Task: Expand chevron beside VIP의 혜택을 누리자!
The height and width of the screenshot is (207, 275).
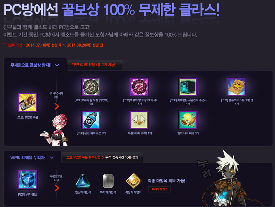Action: 52,157
